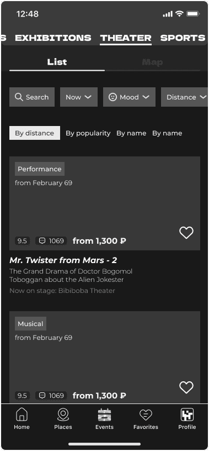209x451 pixels.
Task: Click the 9.5 rating badge on Performance card
Action: 22,241
